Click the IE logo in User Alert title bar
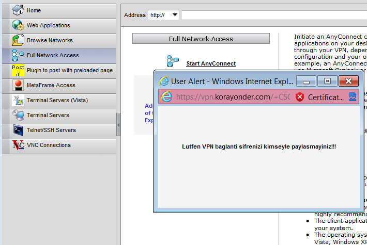This screenshot has height=245, width=367. coord(164,81)
